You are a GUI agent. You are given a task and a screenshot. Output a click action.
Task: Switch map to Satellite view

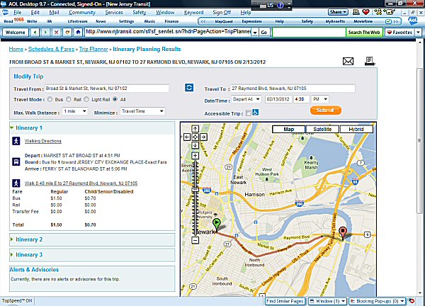coord(322,130)
